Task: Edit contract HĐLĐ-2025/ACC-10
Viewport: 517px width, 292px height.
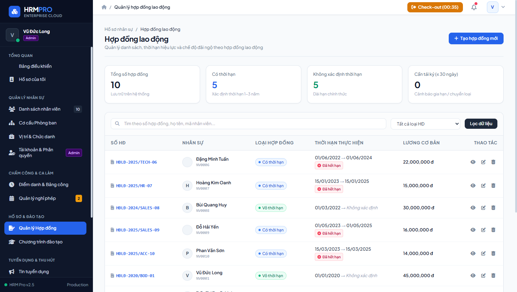Action: coord(483,254)
